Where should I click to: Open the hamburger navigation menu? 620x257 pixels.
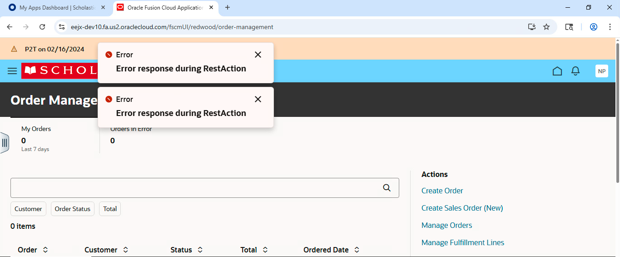tap(12, 71)
